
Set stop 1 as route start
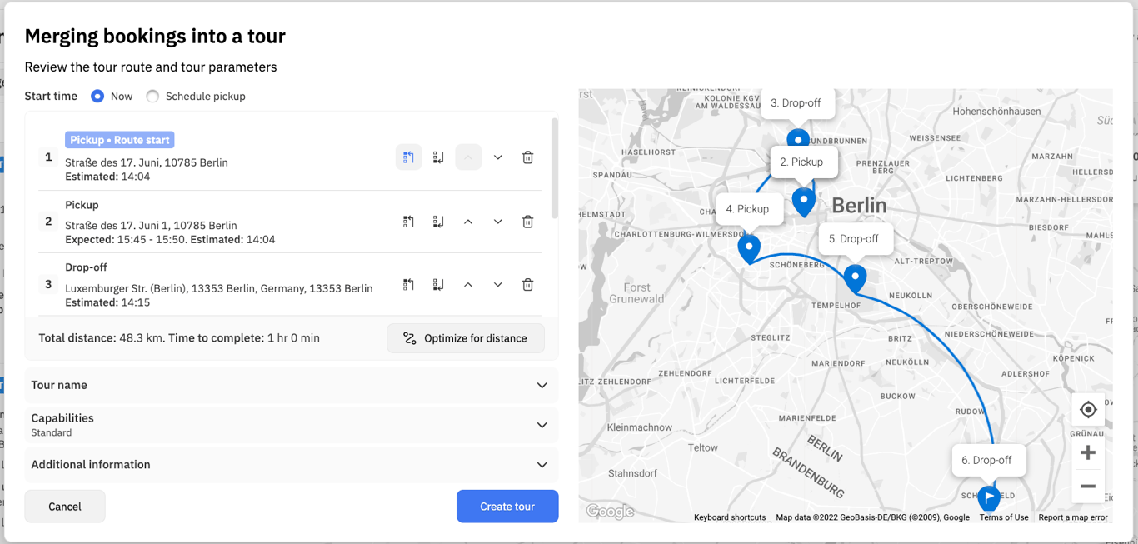click(x=408, y=157)
